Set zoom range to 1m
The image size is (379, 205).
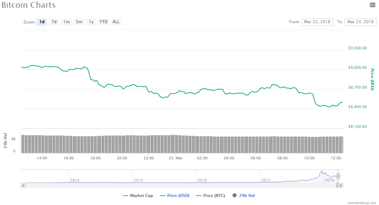pyautogui.click(x=67, y=22)
